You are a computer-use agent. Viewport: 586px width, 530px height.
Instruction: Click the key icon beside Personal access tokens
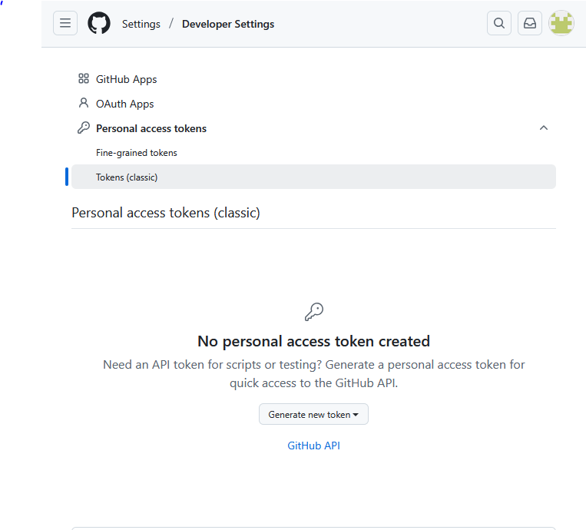[x=84, y=128]
